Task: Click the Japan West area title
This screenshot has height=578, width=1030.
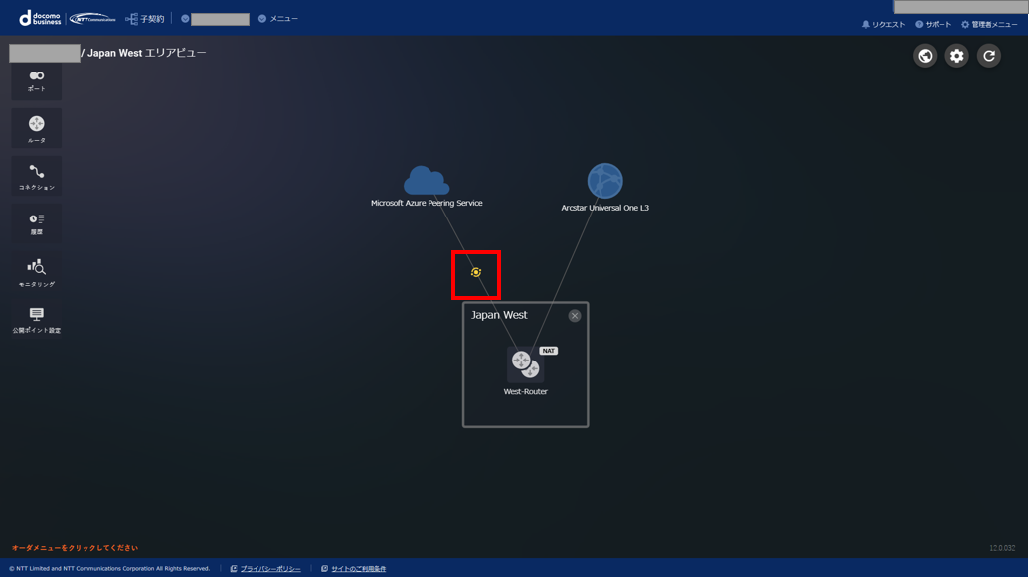Action: 499,315
